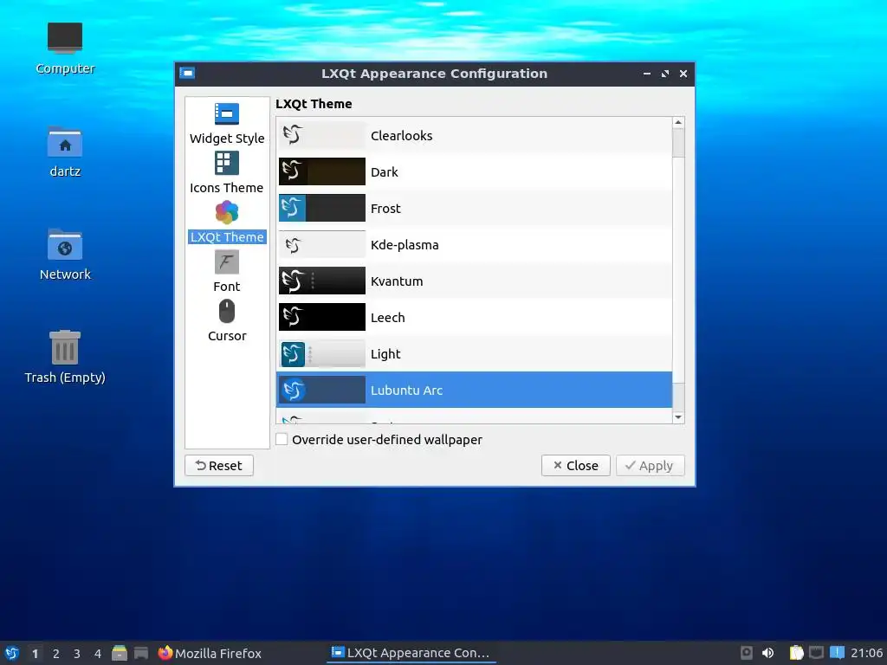This screenshot has width=887, height=665.
Task: Click the Apply button
Action: pos(650,465)
